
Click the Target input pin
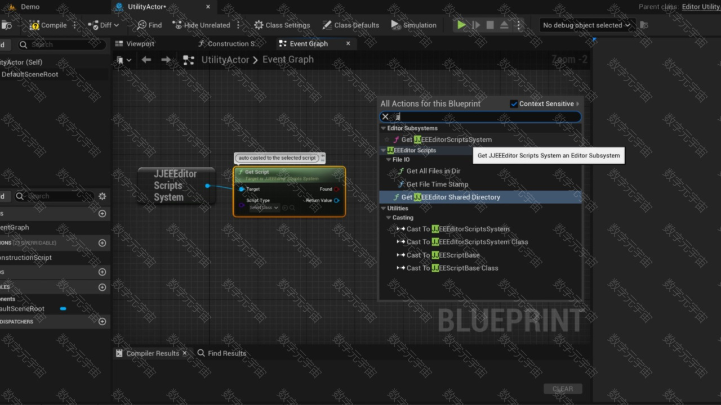click(242, 189)
